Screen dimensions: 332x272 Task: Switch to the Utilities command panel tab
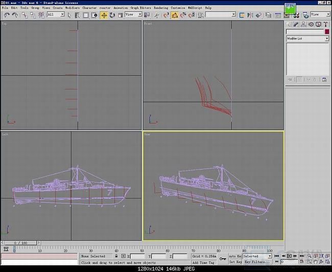(x=326, y=25)
